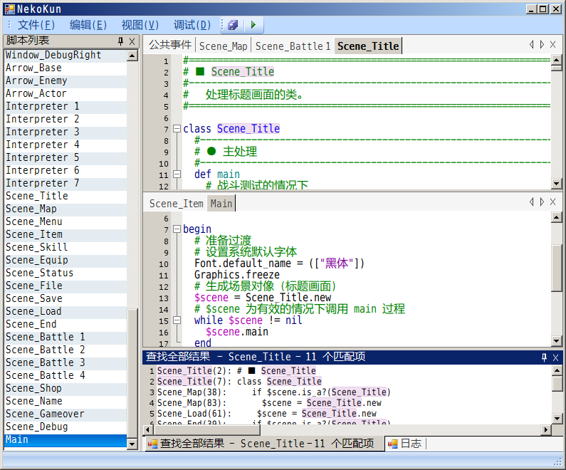Click script list scrollbar up arrow
The height and width of the screenshot is (470, 566).
pos(132,56)
